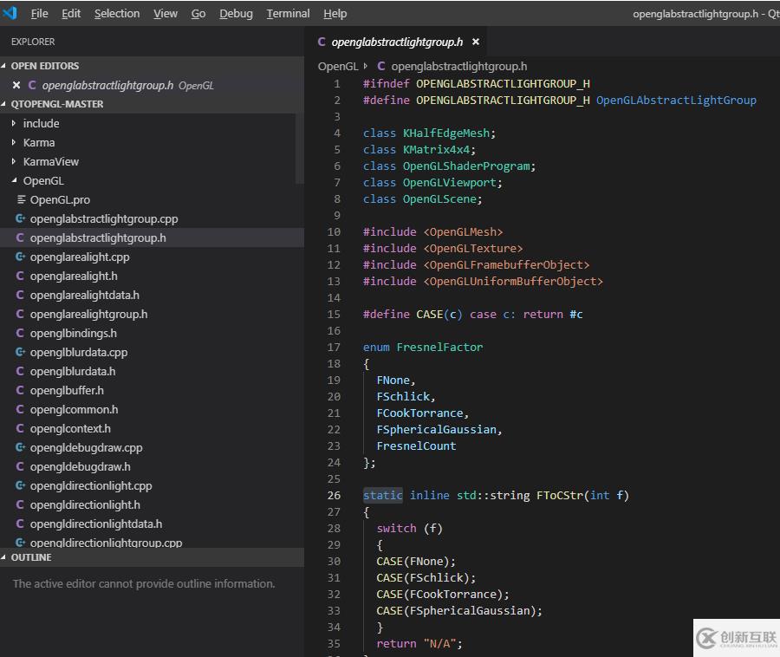
Task: Click the 'static' keyword on line 26
Action: pyautogui.click(x=382, y=495)
